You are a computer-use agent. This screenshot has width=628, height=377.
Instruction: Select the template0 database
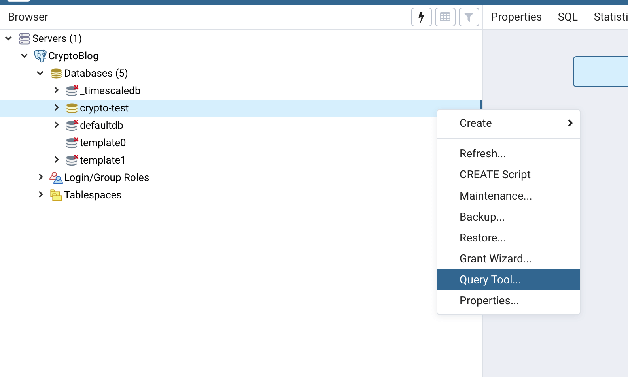click(x=102, y=143)
